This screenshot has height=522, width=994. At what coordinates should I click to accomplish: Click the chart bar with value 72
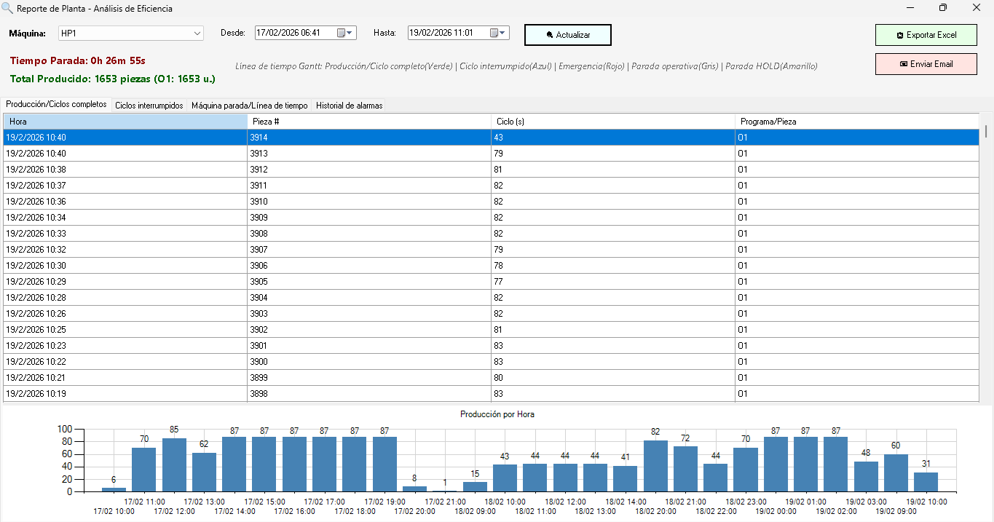[x=685, y=469]
